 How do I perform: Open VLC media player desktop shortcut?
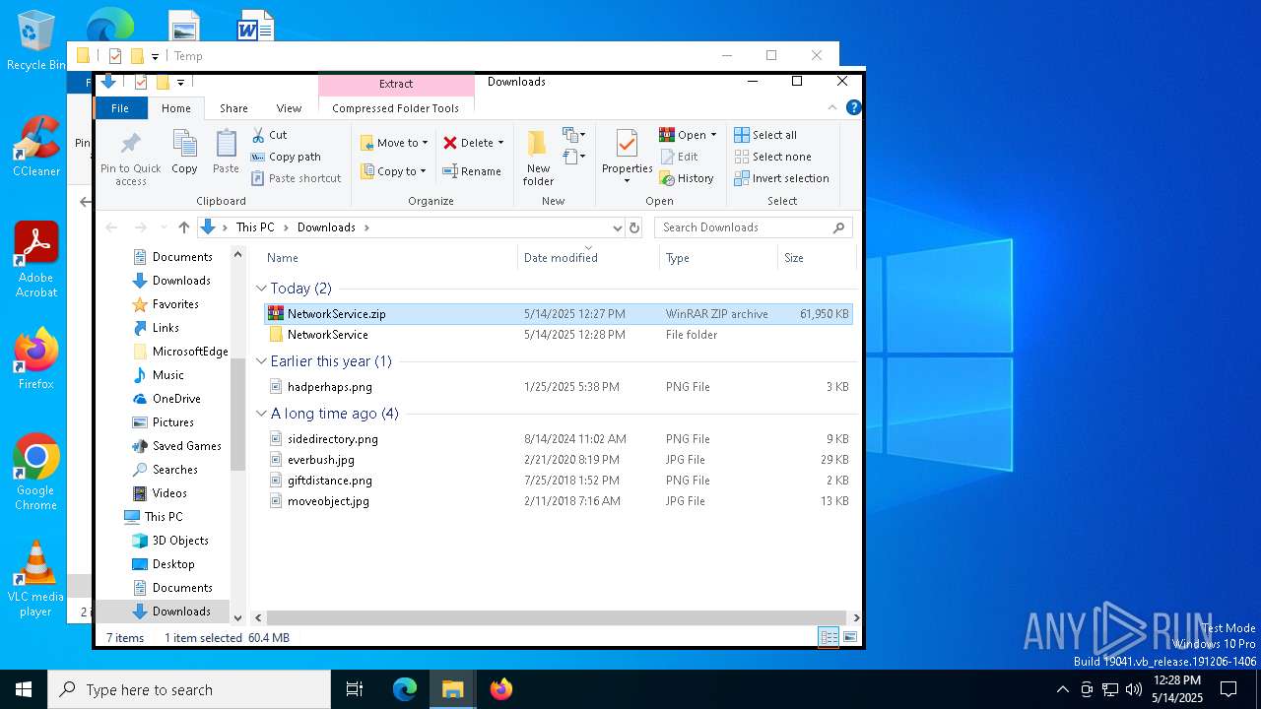(x=36, y=579)
